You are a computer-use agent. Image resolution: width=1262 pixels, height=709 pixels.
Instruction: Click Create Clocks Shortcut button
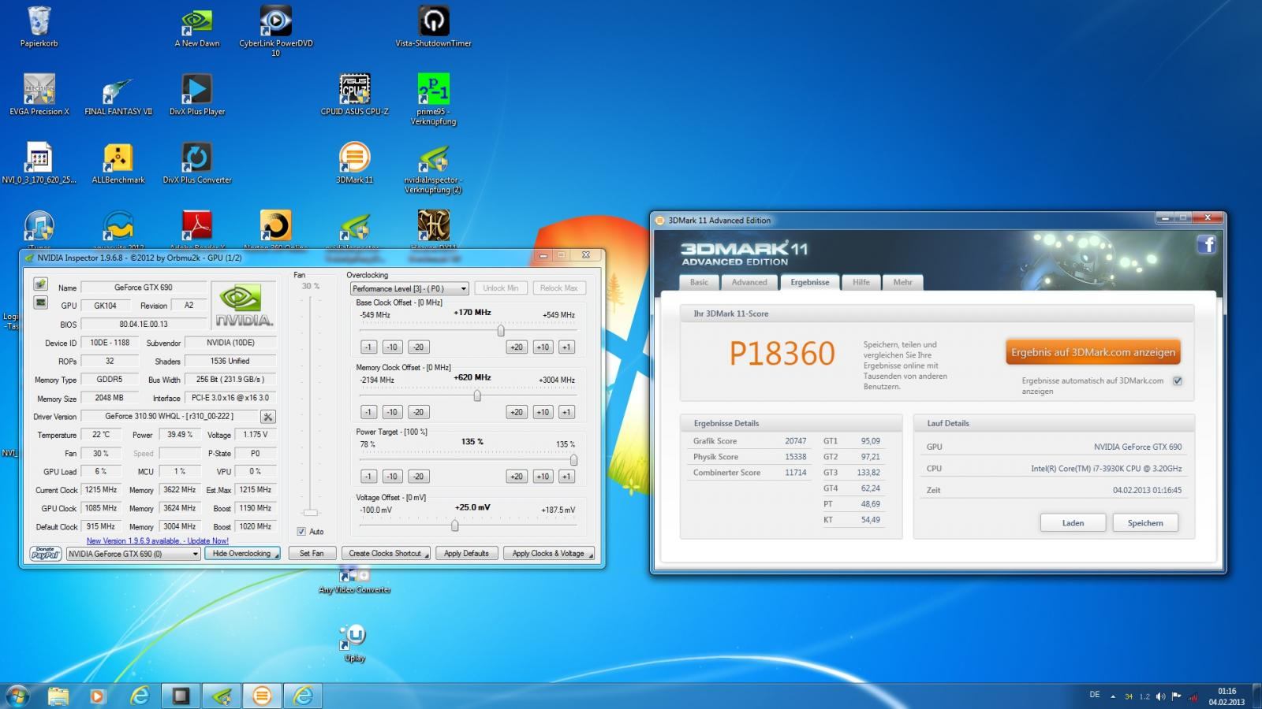(386, 553)
